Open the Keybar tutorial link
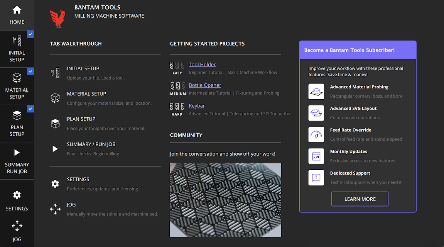Screen dimensions: 444x247 coord(197,106)
